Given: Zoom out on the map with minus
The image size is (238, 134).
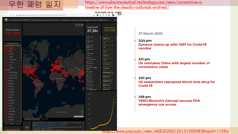Looking at the screenshot, I should [x=82, y=114].
